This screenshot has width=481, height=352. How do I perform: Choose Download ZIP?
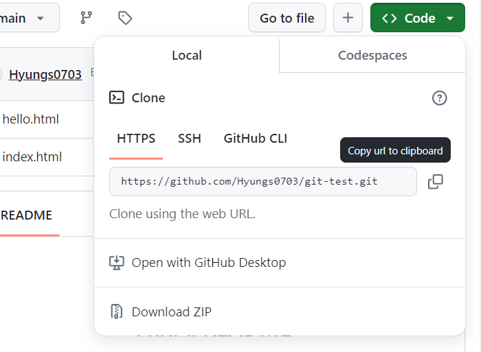pos(280,312)
